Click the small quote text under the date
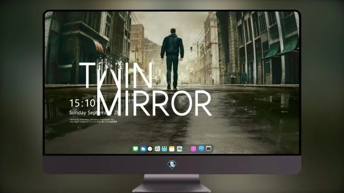Image resolution: width=344 pixels, height=193 pixels. (93, 121)
